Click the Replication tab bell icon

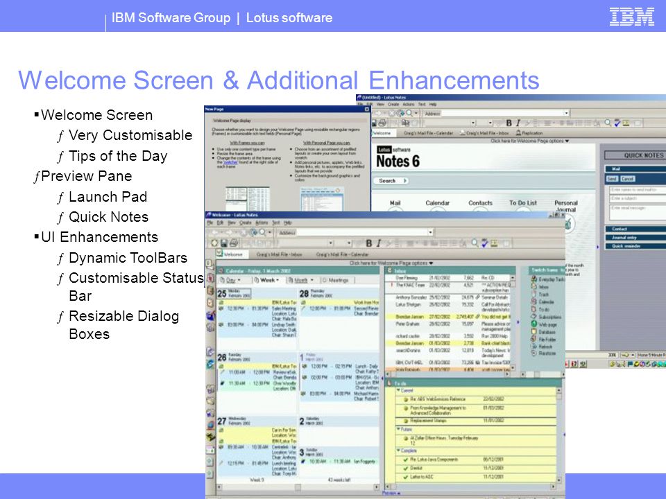pyautogui.click(x=518, y=133)
